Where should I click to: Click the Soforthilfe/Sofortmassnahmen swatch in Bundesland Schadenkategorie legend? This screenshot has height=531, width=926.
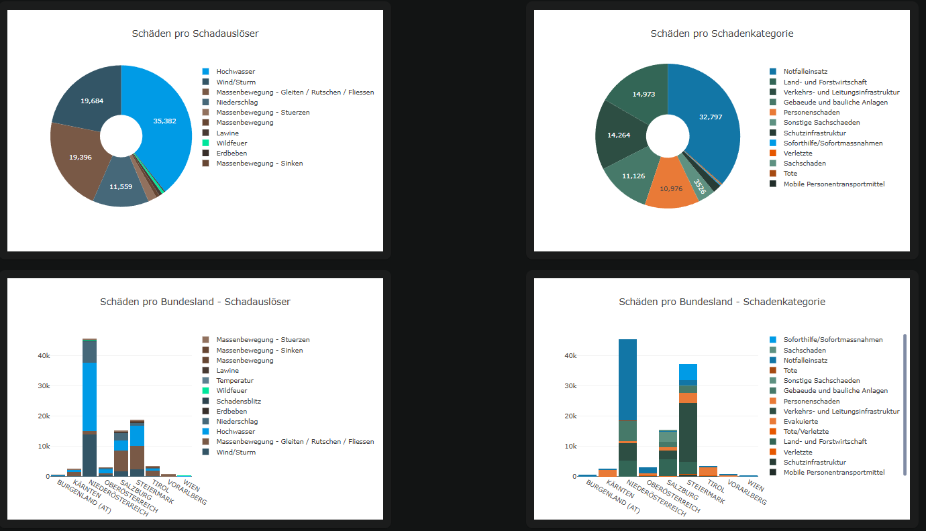pos(773,340)
